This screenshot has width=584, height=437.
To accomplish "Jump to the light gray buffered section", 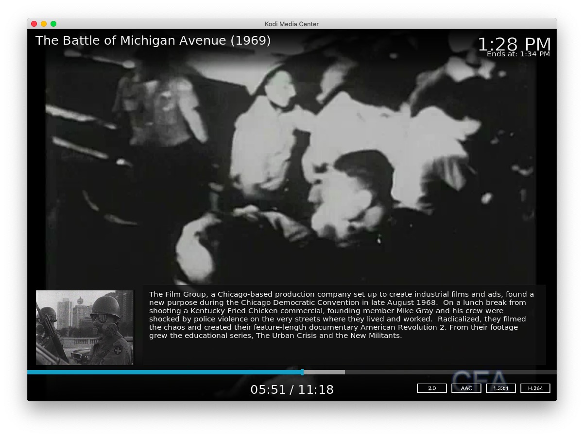I will (325, 372).
